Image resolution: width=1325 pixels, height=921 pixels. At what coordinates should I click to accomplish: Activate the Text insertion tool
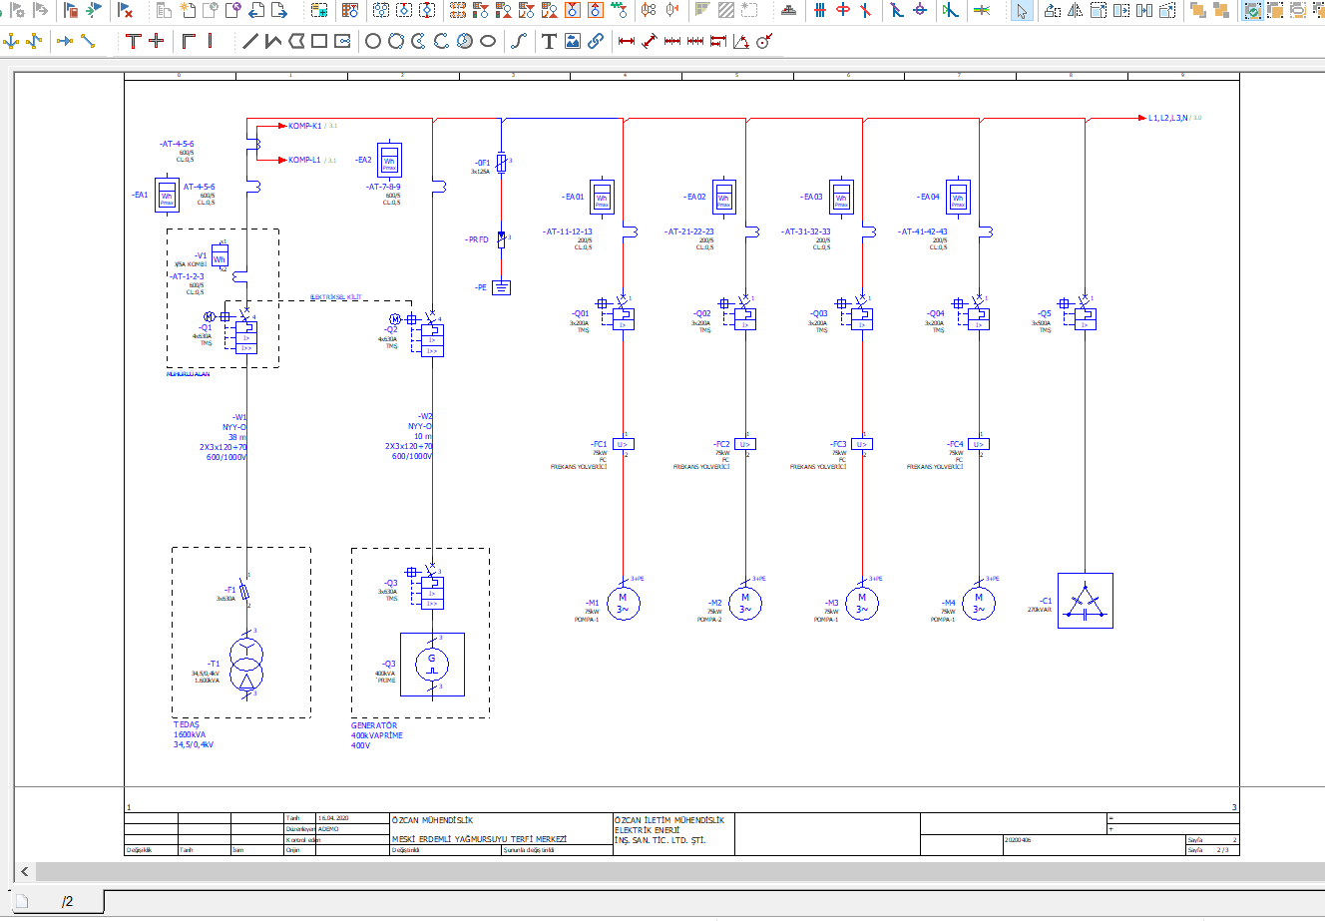(x=549, y=42)
